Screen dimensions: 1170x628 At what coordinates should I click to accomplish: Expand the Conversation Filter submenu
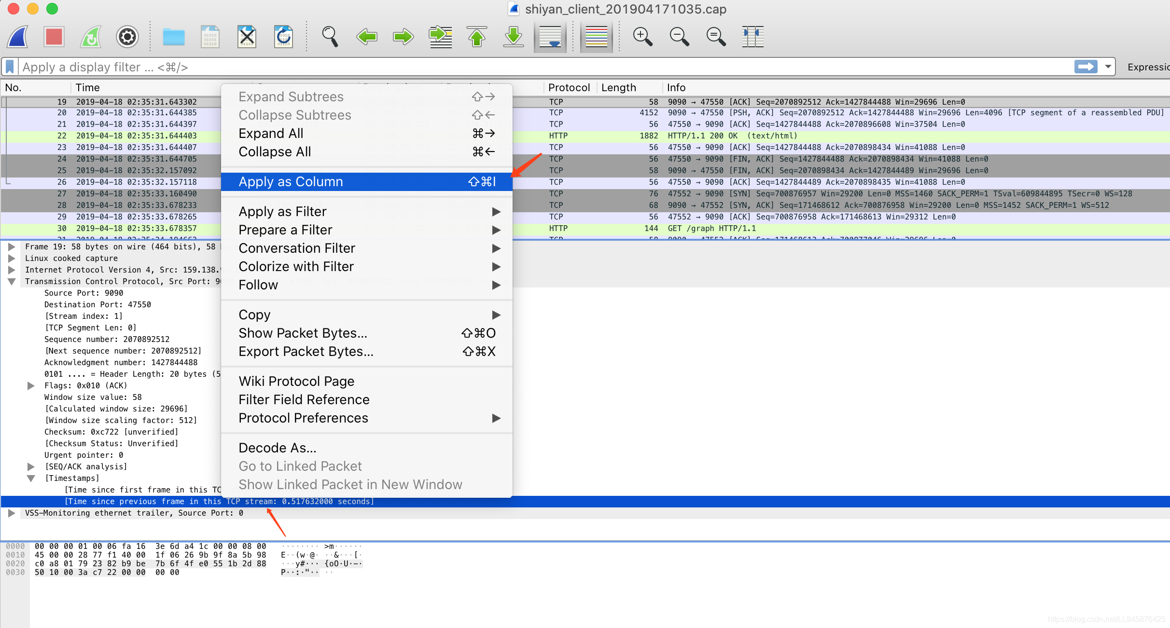[x=368, y=247]
